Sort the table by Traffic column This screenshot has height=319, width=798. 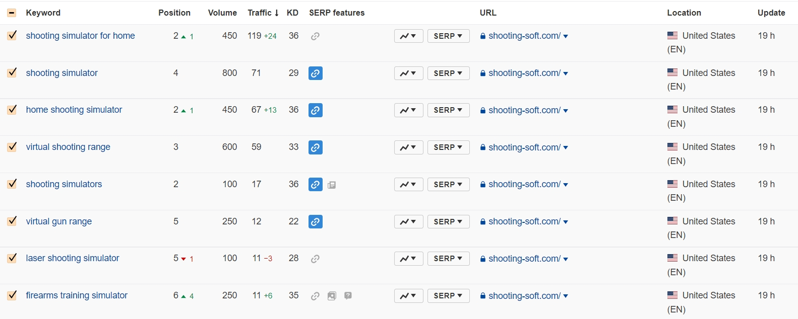(x=263, y=13)
